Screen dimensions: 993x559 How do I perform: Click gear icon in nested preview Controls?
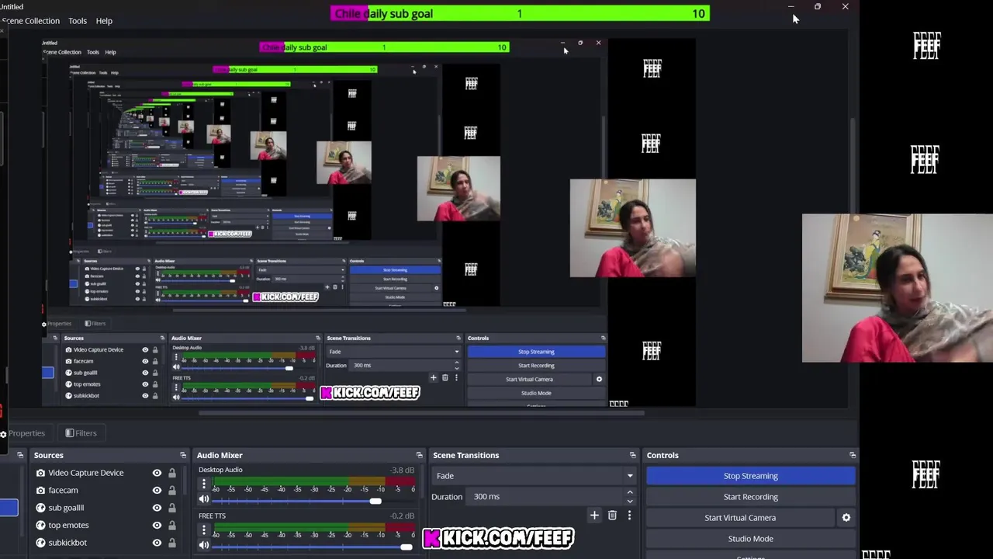(599, 379)
